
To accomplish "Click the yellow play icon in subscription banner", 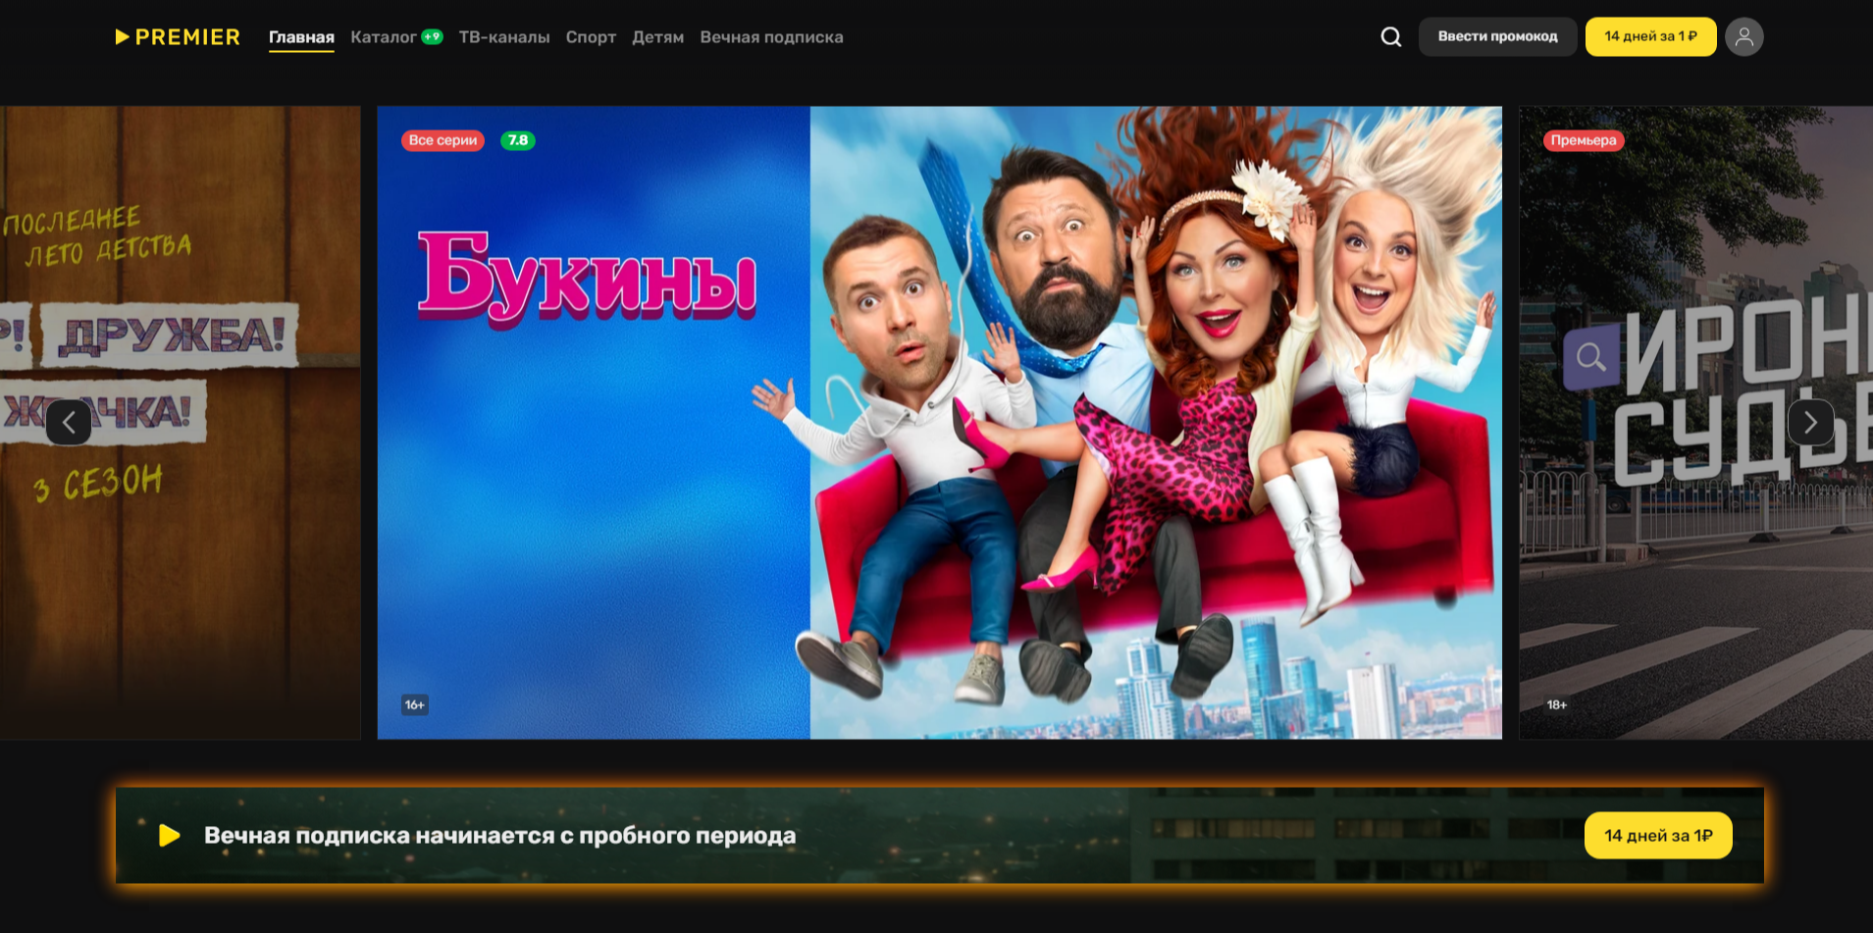I will pyautogui.click(x=170, y=835).
